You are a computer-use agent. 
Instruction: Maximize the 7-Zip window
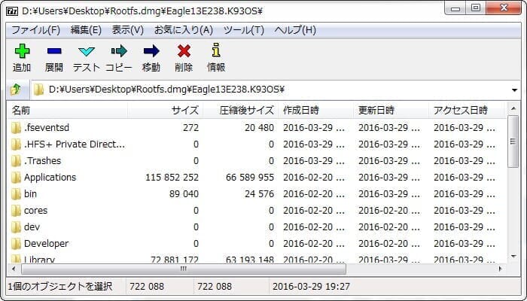tap(475, 8)
